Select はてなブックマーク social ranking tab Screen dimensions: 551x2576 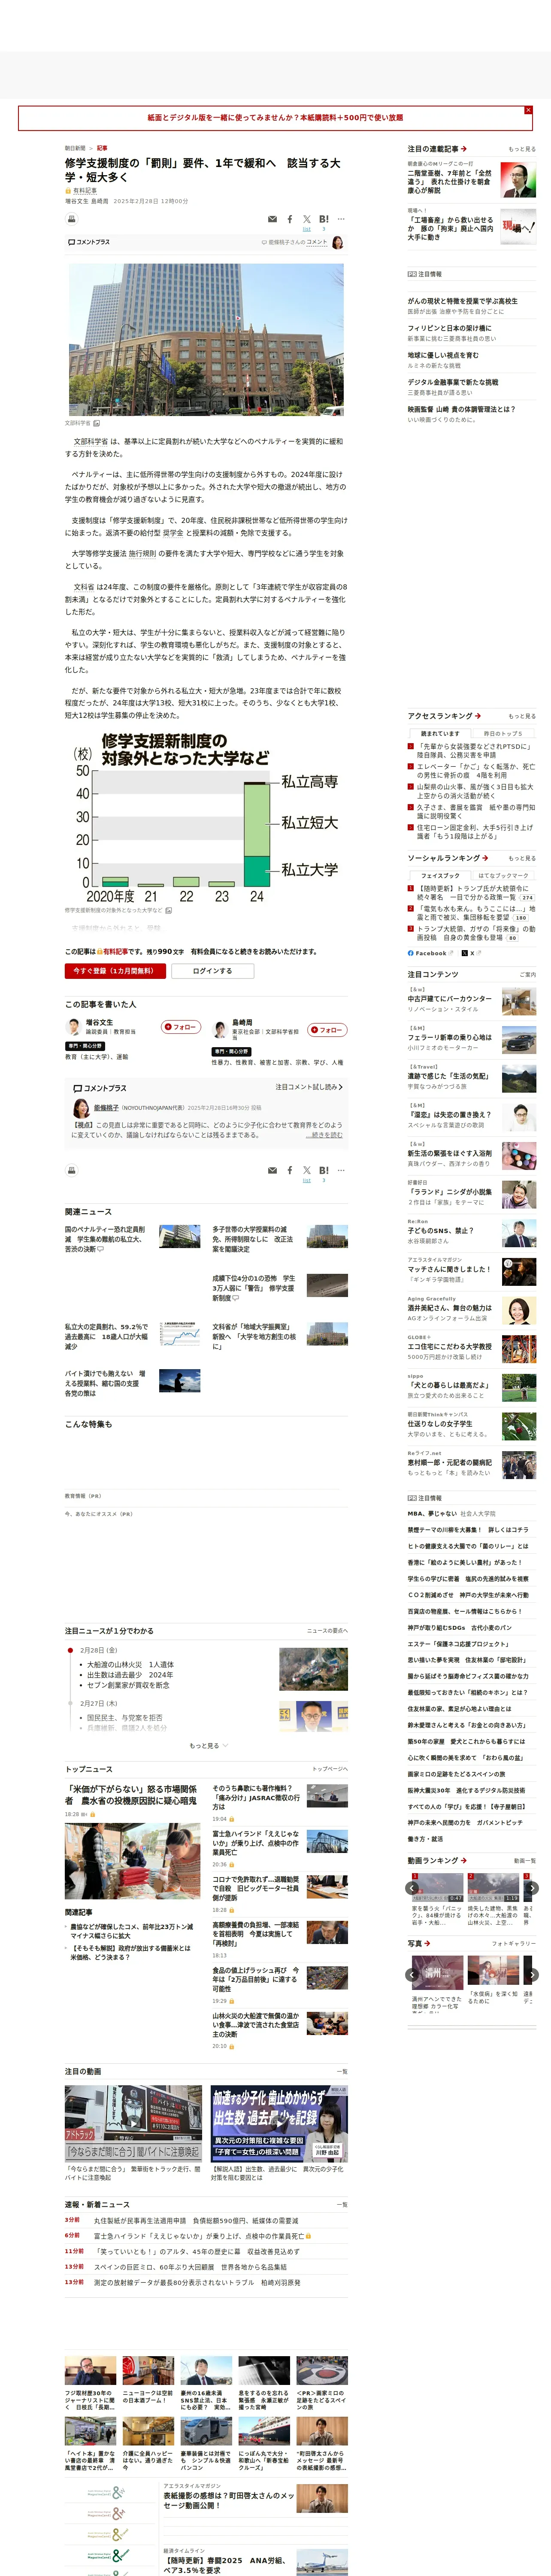(502, 875)
